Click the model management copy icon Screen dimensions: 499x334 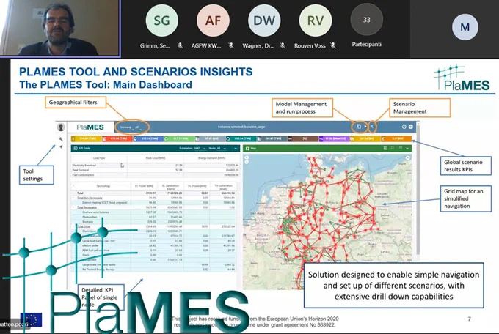click(359, 127)
